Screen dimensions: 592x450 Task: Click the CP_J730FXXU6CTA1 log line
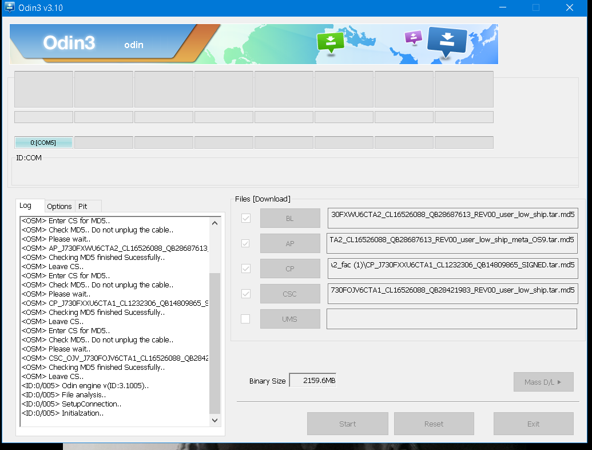115,303
